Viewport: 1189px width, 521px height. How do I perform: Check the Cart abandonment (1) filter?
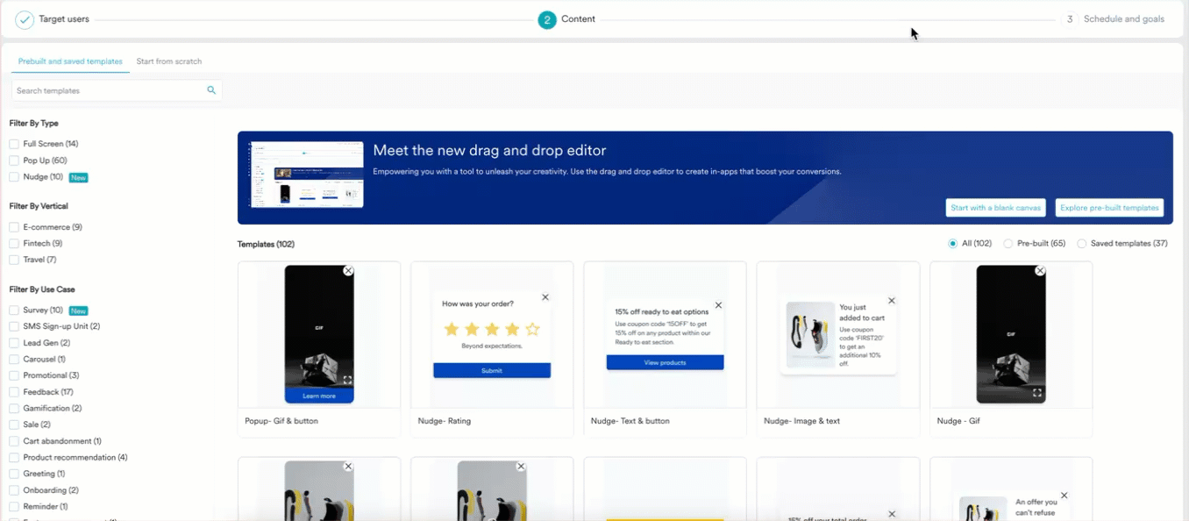coord(14,441)
